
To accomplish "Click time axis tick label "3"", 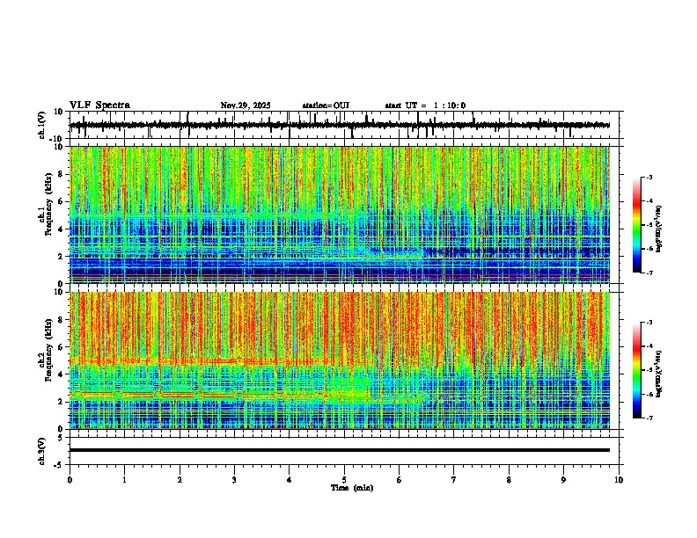I will click(234, 480).
